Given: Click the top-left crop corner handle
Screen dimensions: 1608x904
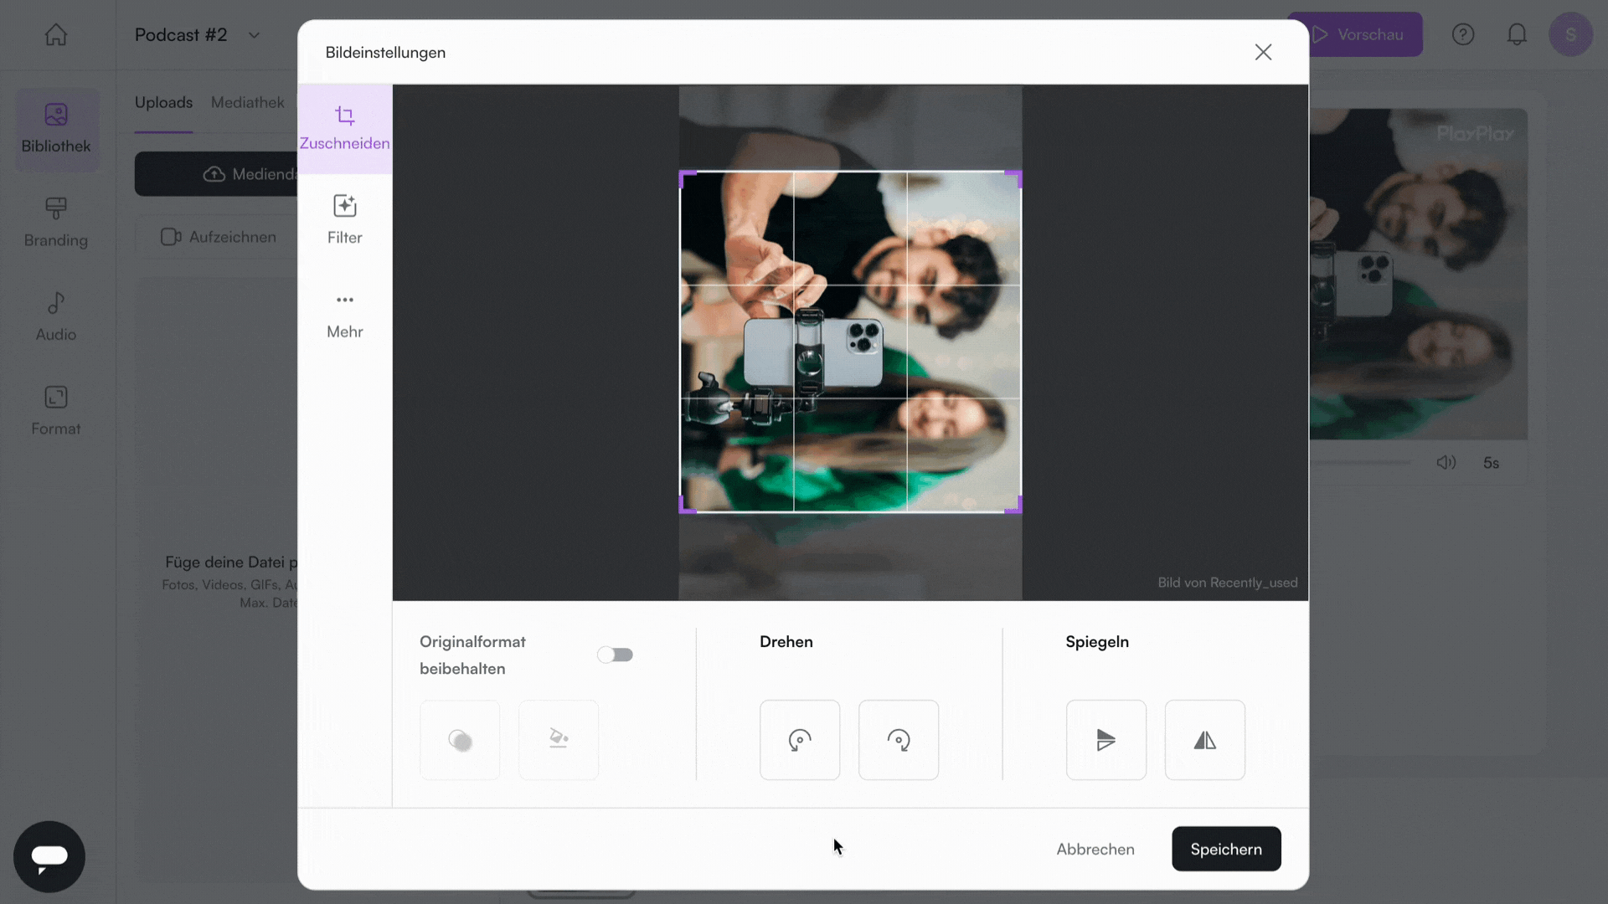Looking at the screenshot, I should tap(687, 178).
